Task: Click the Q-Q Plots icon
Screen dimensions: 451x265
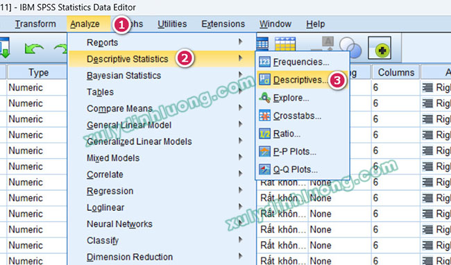Action: (264, 169)
